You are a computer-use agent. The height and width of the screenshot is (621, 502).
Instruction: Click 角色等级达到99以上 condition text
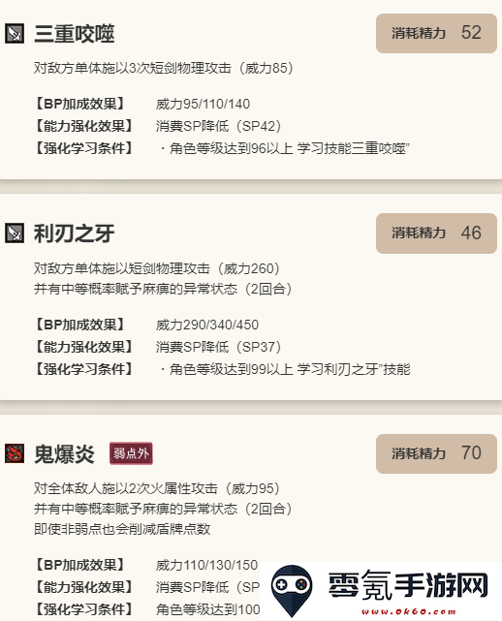tap(232, 369)
